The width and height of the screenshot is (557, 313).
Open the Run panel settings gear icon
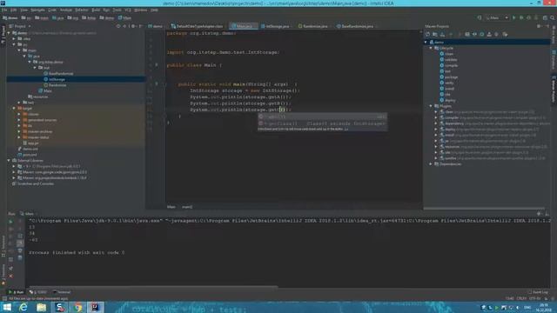tap(539, 214)
